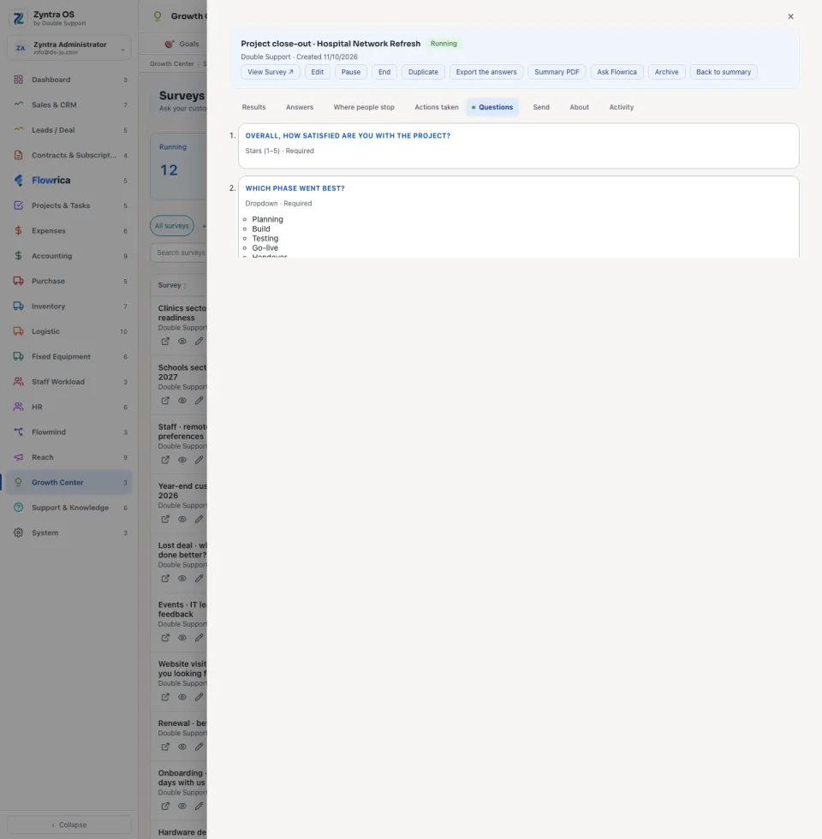This screenshot has height=839, width=822.
Task: Archive the survey
Action: (666, 72)
